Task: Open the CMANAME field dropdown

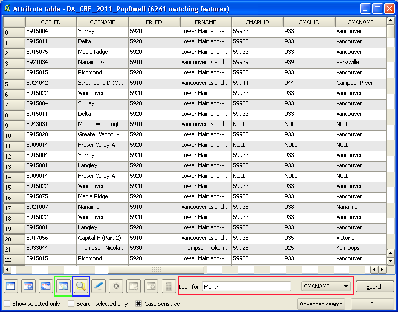Action: tap(345, 286)
